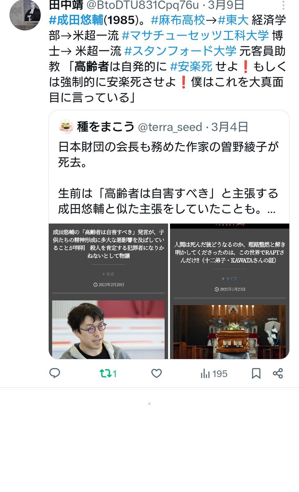Open the #安楽死 hashtag

(x=191, y=67)
